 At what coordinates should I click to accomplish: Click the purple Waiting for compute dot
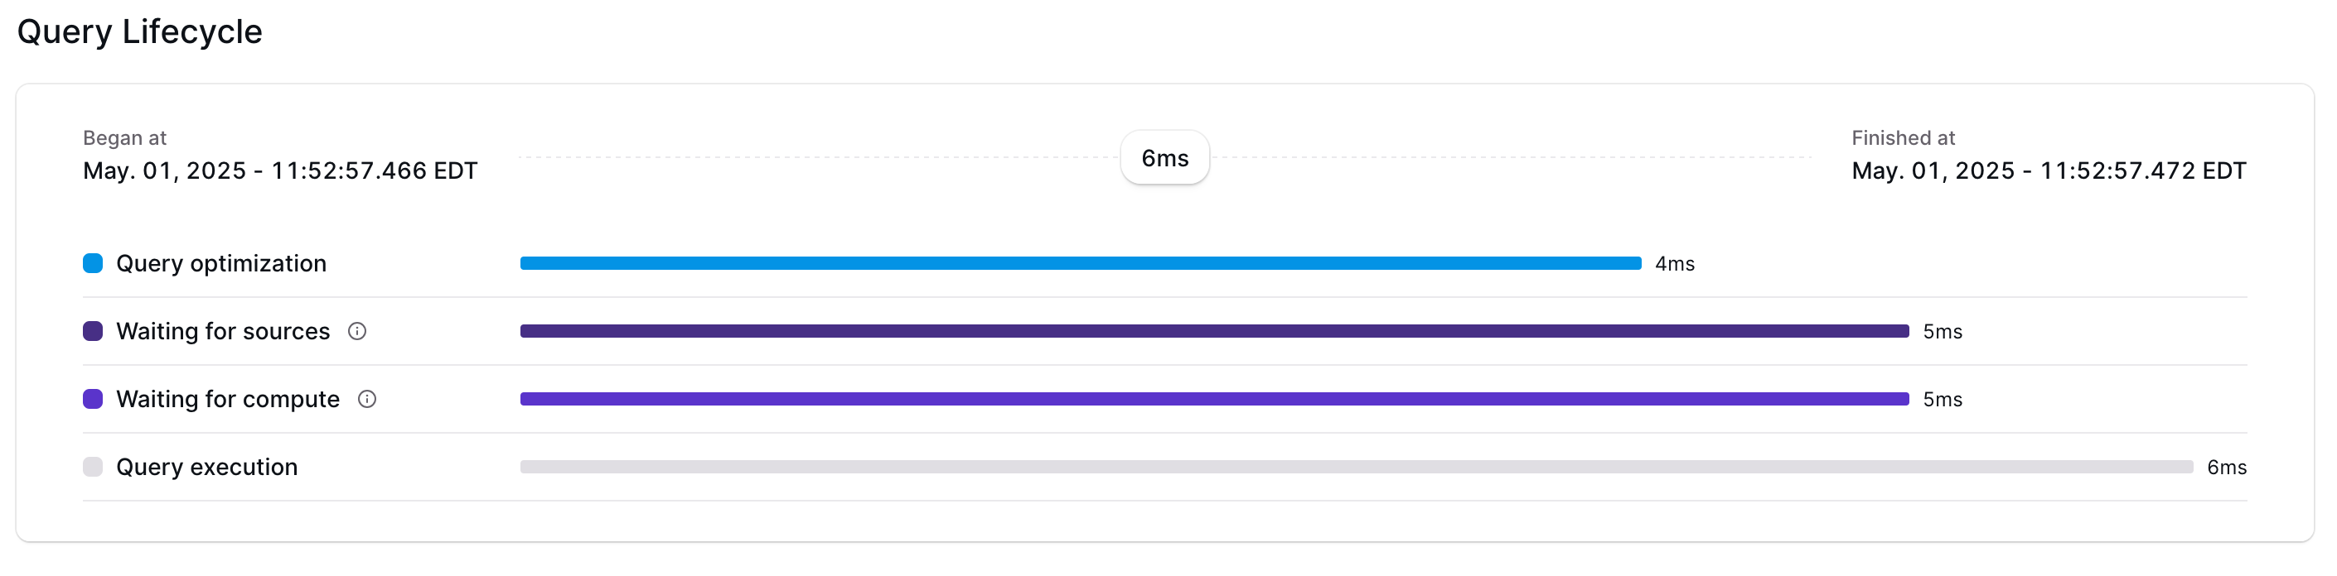tap(93, 399)
